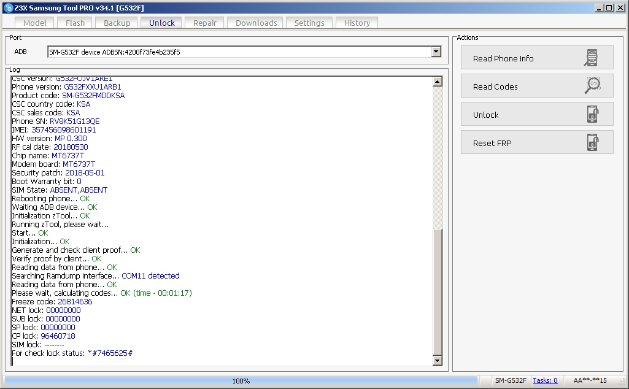Viewport: 629px width, 389px height.
Task: Click the CSC sales code KSA value
Action: click(73, 113)
